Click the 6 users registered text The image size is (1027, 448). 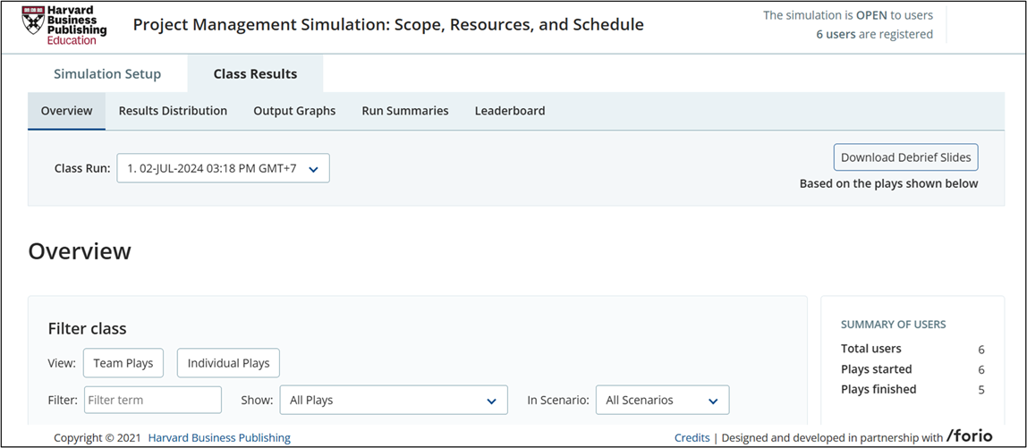click(874, 34)
